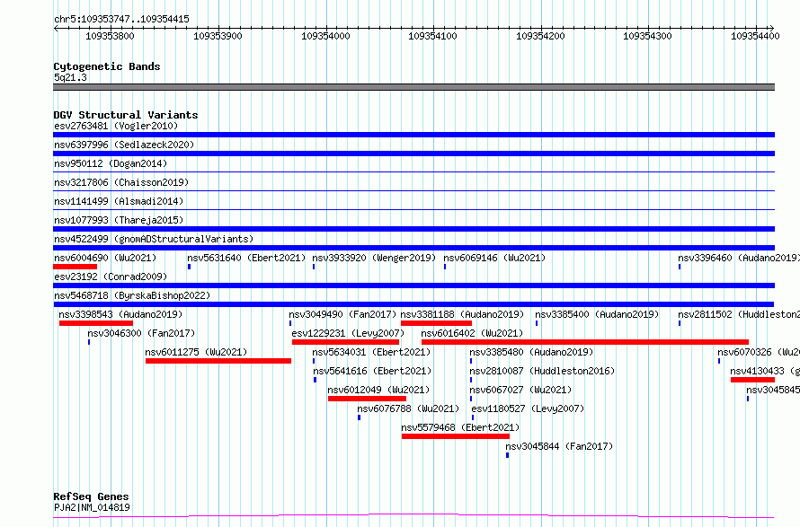This screenshot has width=800, height=527.
Task: Select esv23192 (Conrad2009) label
Action: tap(111, 277)
